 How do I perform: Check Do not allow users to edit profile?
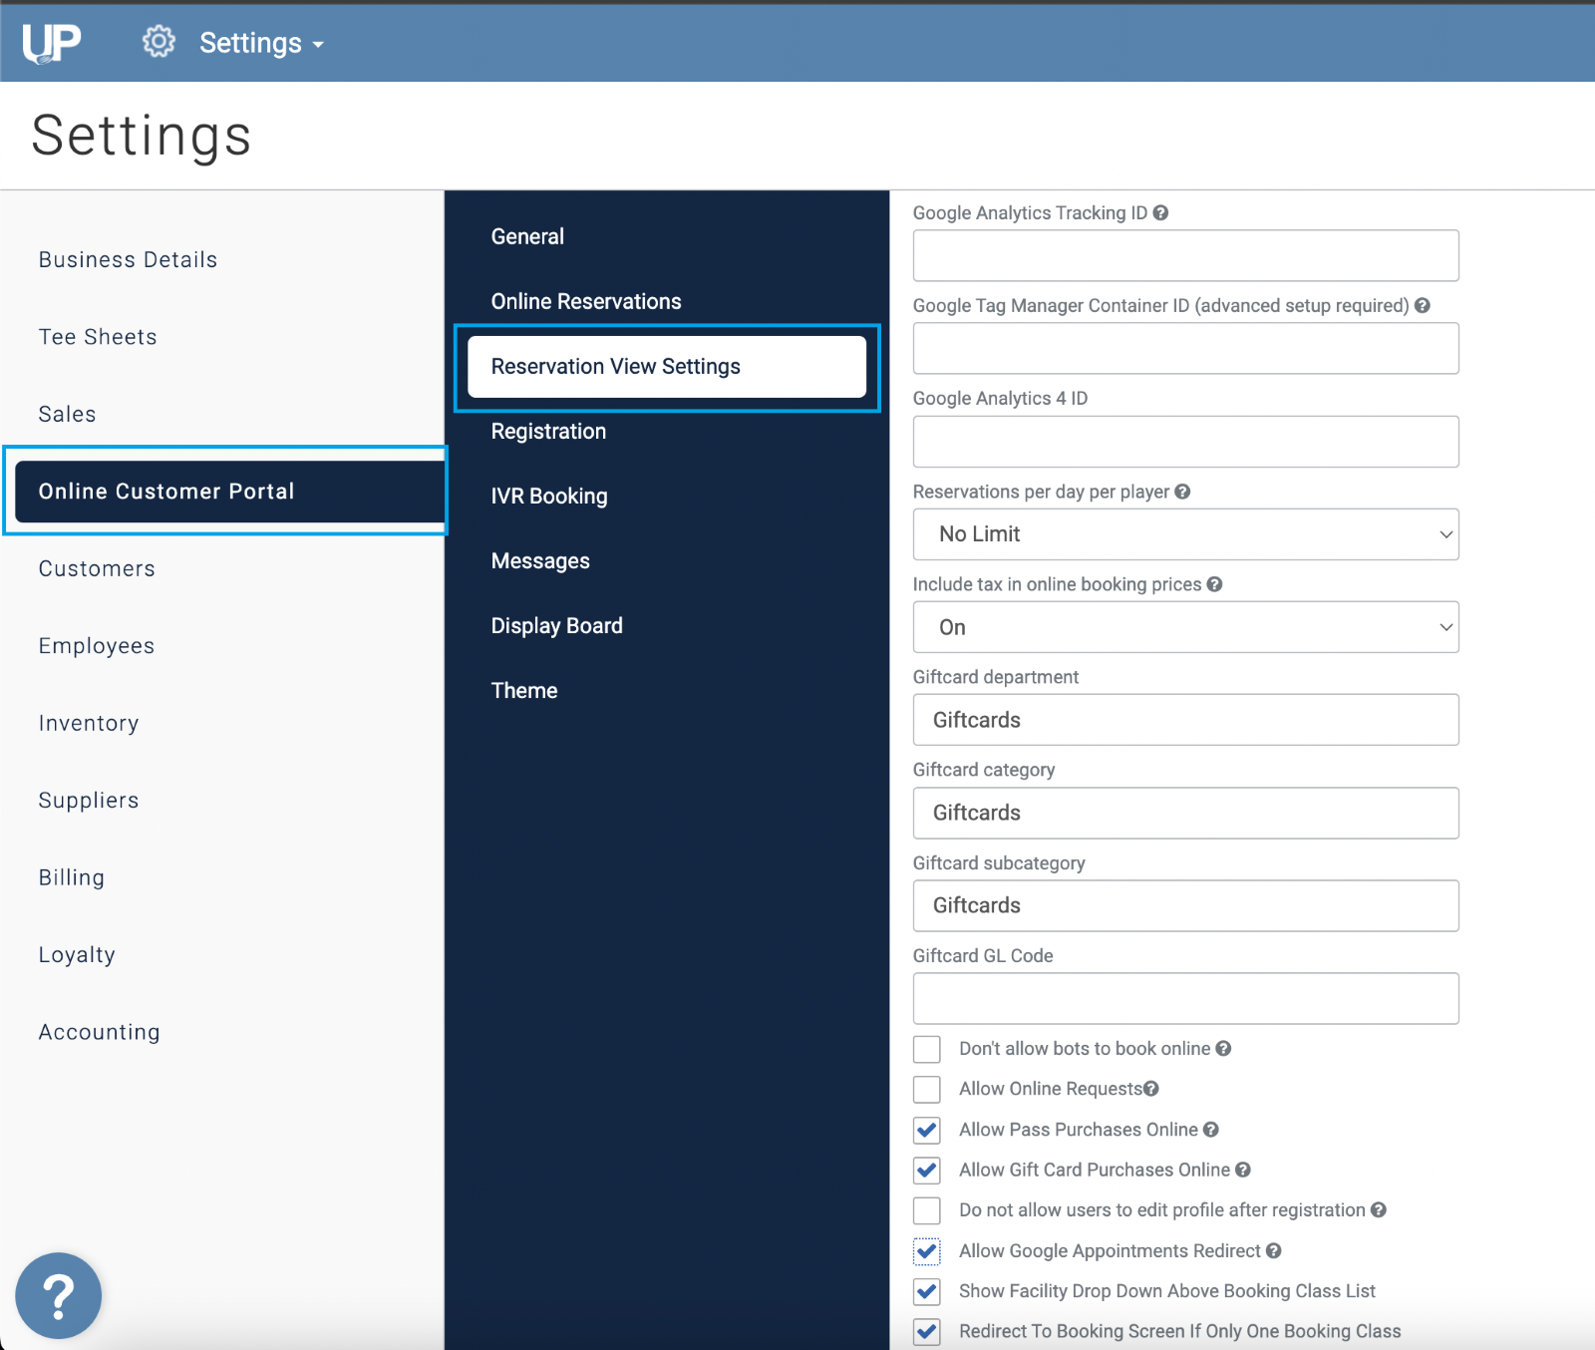click(927, 1210)
